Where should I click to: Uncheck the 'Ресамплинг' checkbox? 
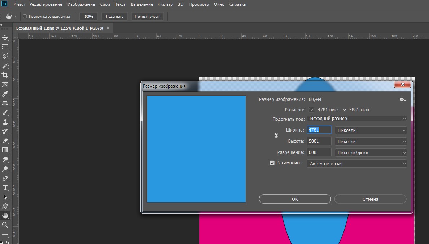click(x=272, y=163)
